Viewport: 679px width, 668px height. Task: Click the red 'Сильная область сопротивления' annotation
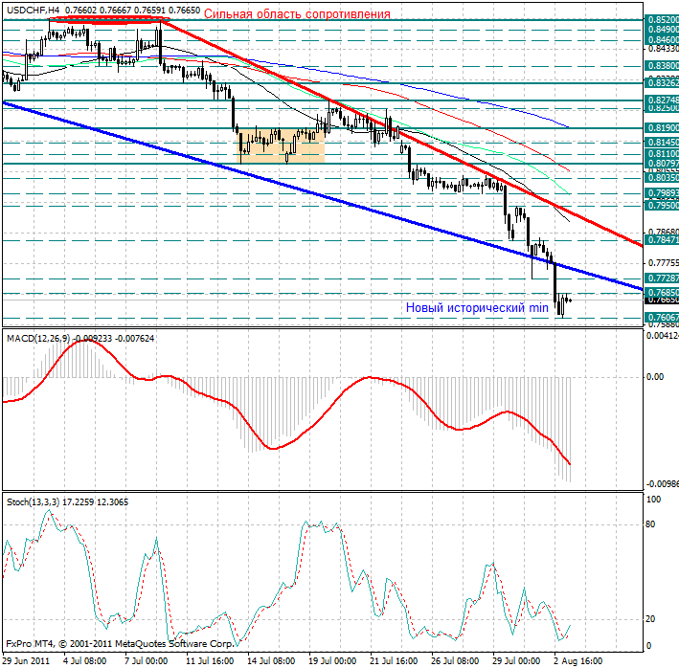tap(297, 13)
